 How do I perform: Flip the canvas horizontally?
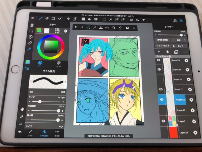coord(107,28)
